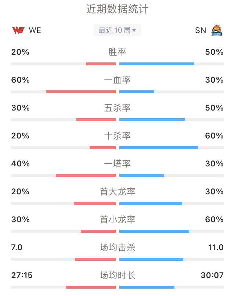This screenshot has height=296, width=235.
Task: Select the WE team name text
Action: click(x=35, y=30)
